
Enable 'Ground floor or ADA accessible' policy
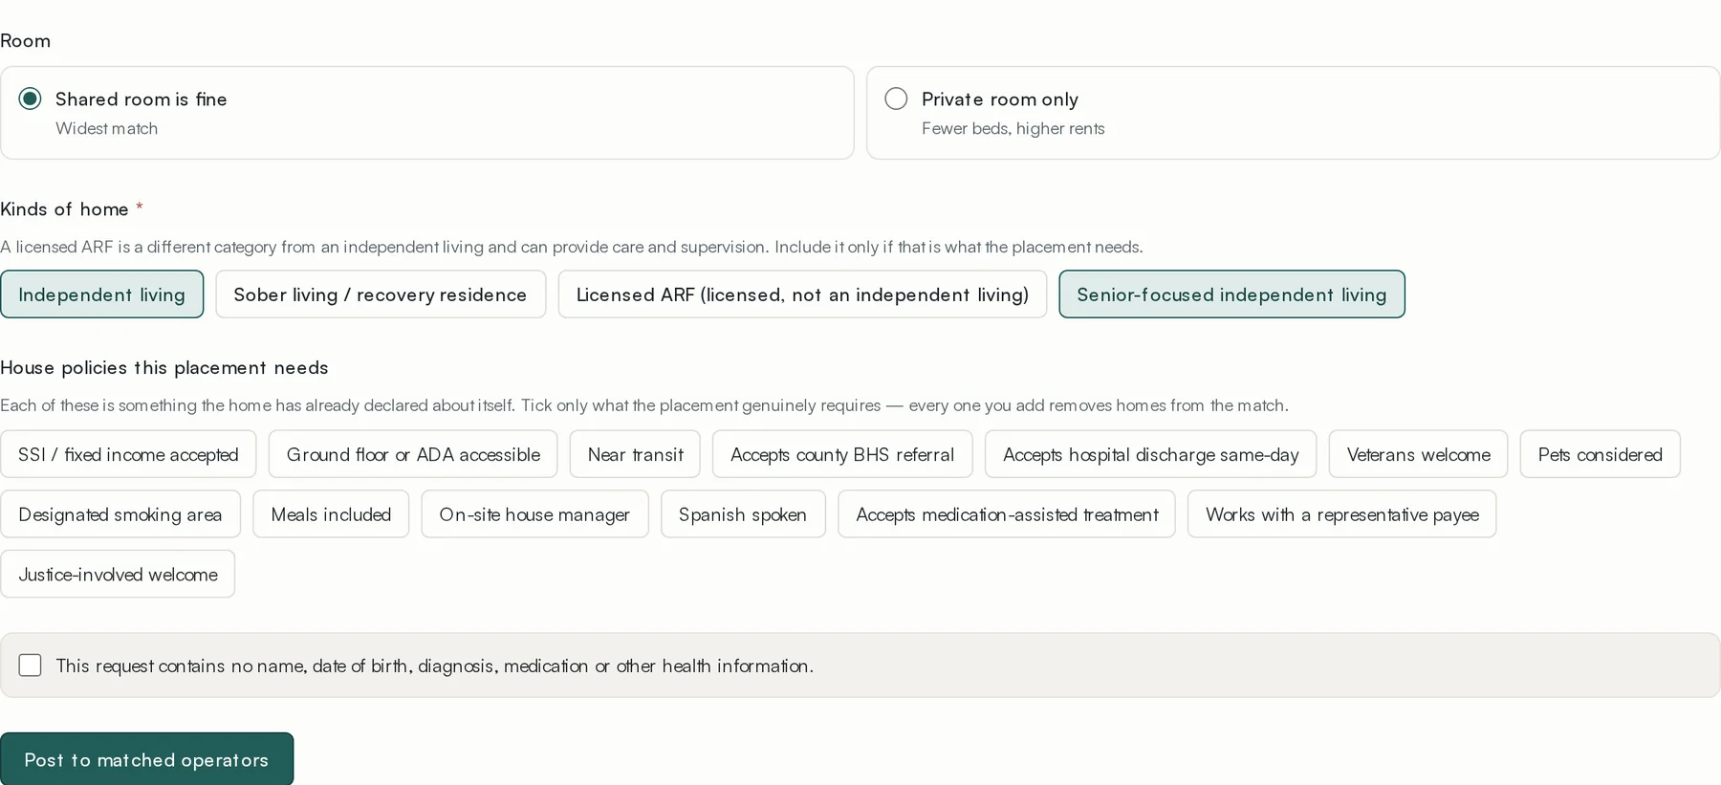(x=413, y=454)
